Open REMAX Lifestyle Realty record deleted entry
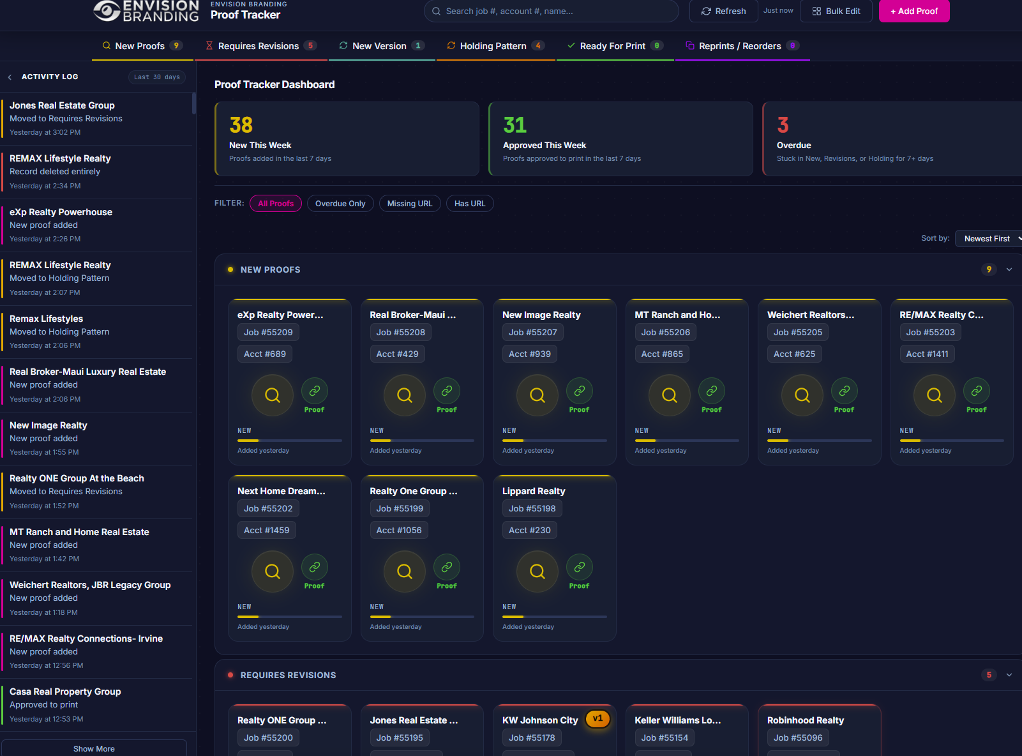1022x756 pixels. pyautogui.click(x=97, y=172)
